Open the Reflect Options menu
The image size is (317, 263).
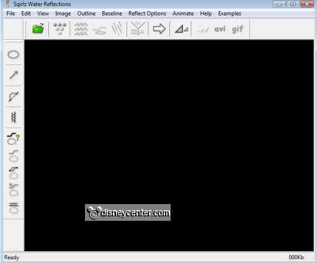point(147,14)
